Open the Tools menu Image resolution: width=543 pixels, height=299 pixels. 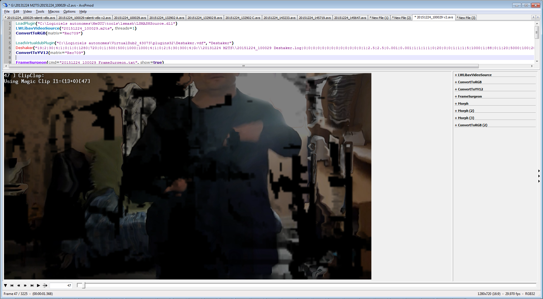(x=40, y=11)
